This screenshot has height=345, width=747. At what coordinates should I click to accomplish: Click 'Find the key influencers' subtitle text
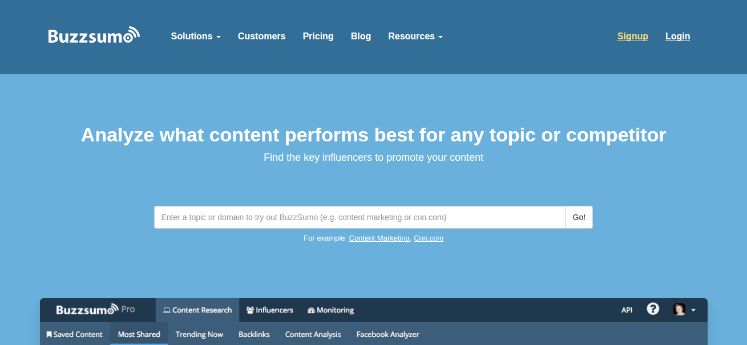click(374, 157)
